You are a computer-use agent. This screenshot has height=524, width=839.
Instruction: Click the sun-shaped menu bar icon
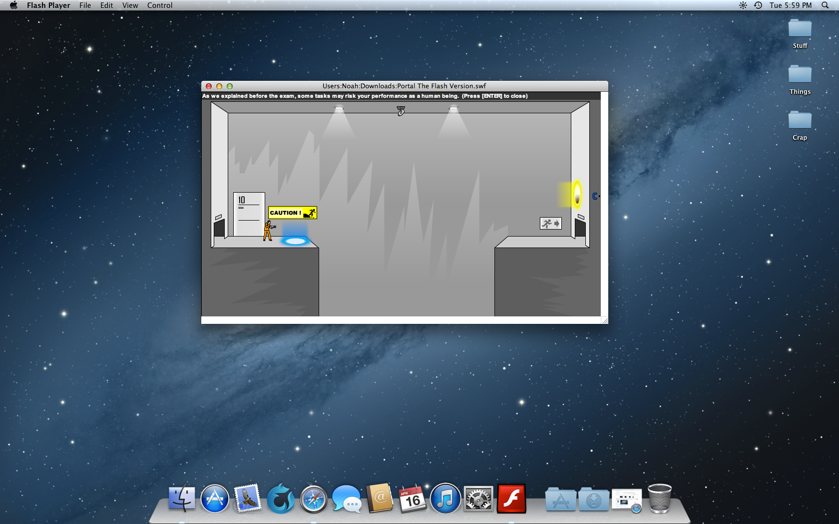point(743,5)
